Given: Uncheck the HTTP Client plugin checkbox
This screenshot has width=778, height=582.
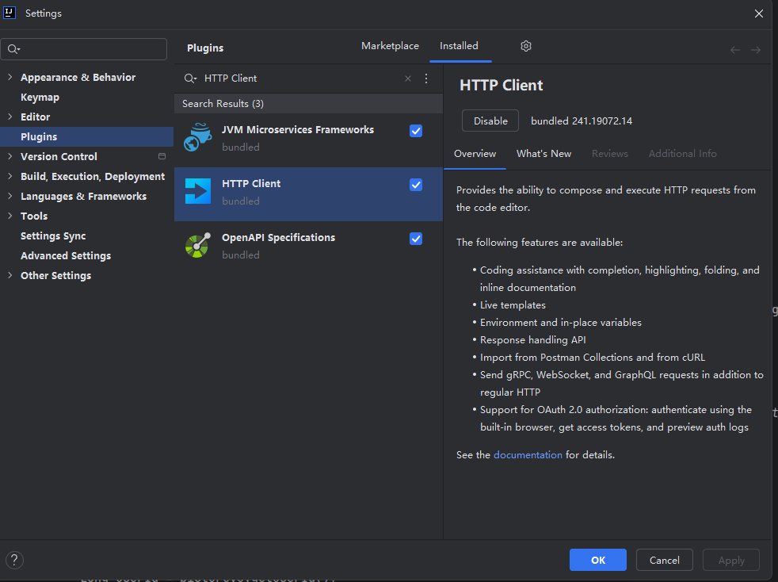Looking at the screenshot, I should [x=416, y=185].
